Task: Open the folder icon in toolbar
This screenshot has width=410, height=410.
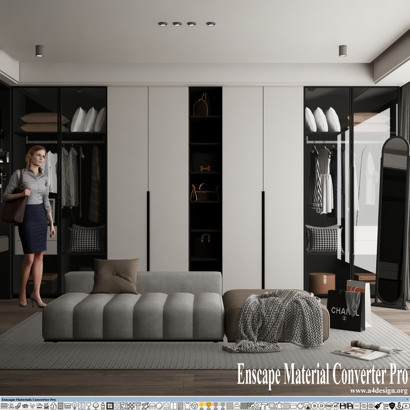Action: pyautogui.click(x=293, y=406)
